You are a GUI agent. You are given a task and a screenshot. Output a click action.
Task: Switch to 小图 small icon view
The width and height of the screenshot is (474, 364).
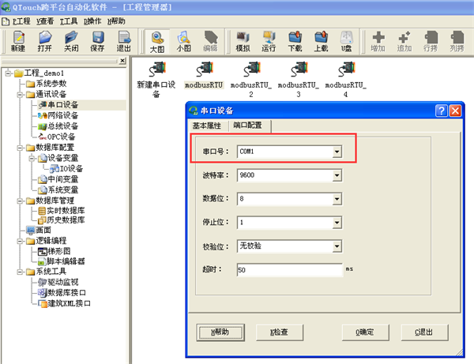[183, 41]
